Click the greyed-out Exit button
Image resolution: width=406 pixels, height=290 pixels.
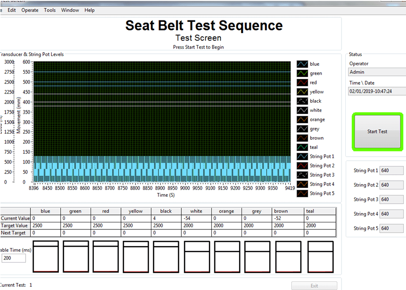point(314,286)
